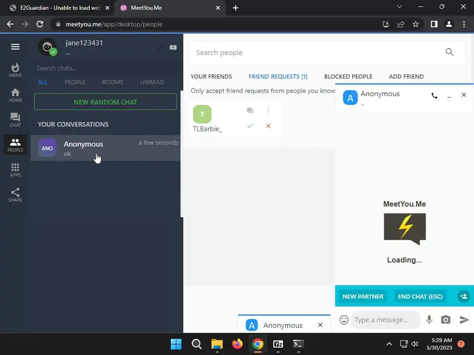
Task: Accept TLBarbie_ friend request checkmark
Action: pyautogui.click(x=250, y=126)
